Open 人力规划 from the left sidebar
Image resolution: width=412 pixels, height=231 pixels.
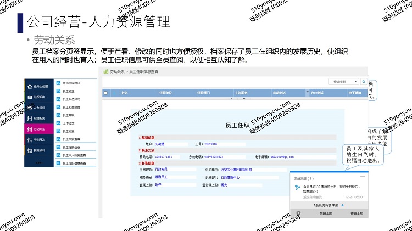click(x=40, y=108)
